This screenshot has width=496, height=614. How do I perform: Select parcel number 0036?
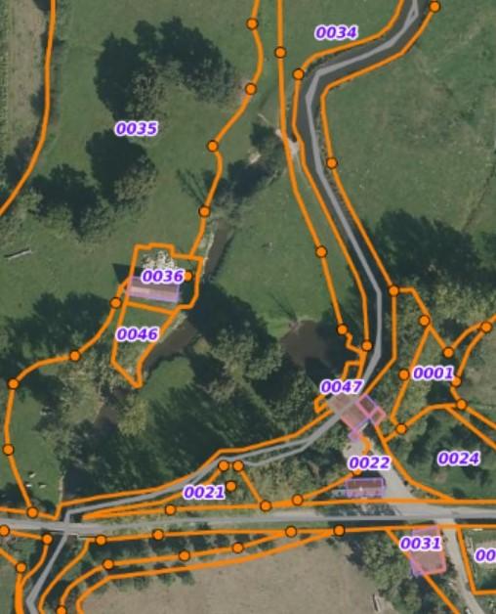(x=163, y=276)
